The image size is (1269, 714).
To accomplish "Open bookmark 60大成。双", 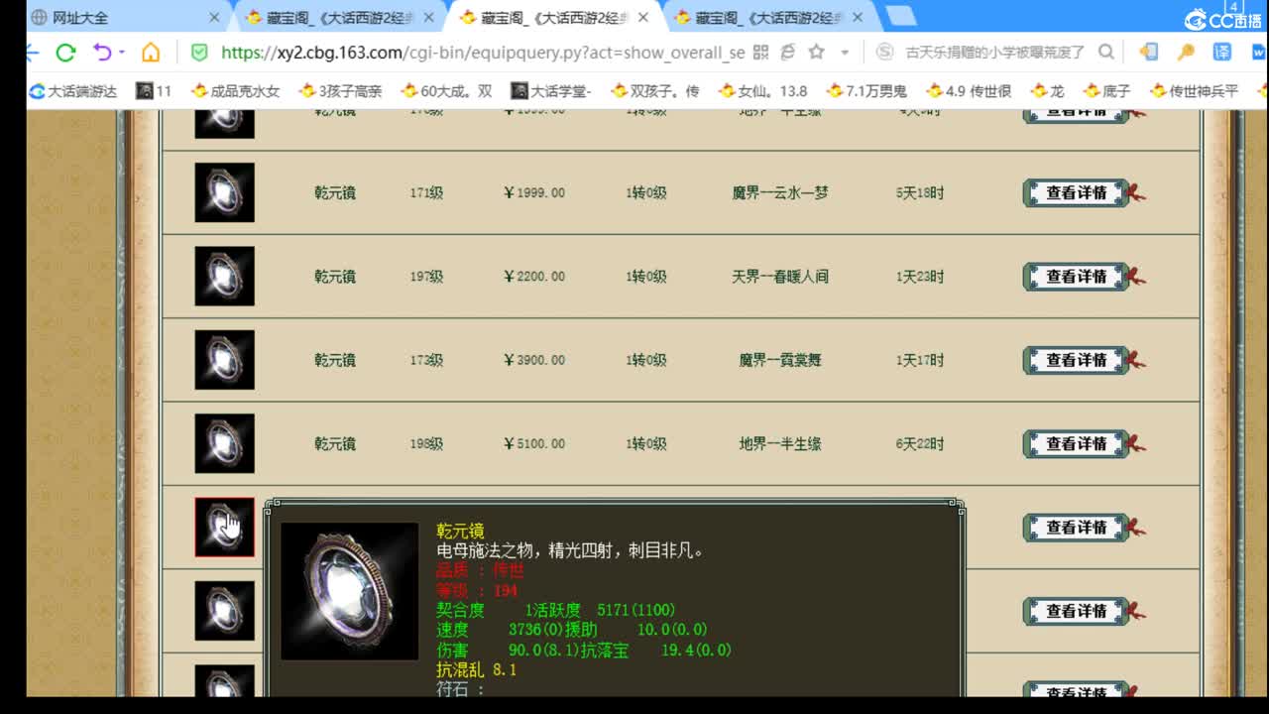I will click(x=446, y=91).
